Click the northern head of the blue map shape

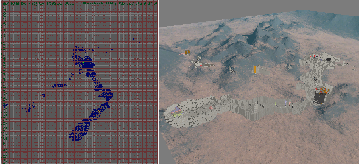[x=80, y=50]
